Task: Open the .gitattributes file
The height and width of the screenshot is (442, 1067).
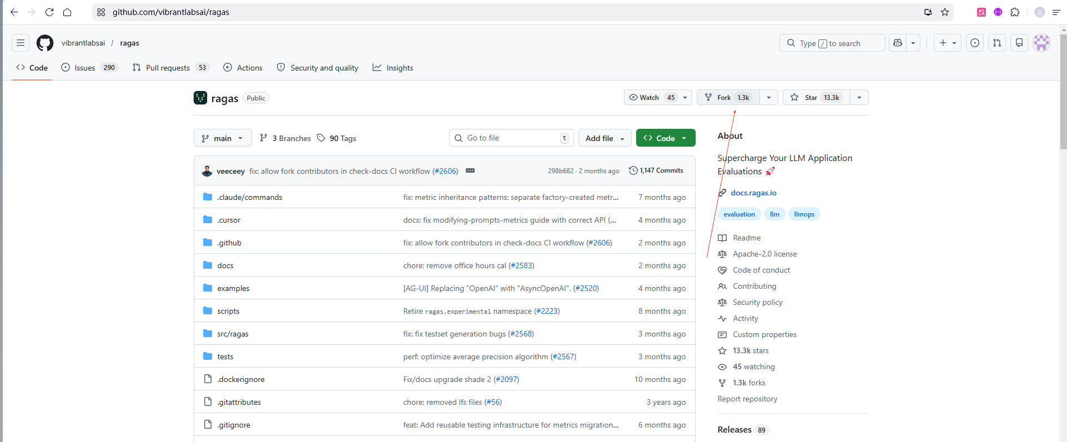Action: (x=239, y=402)
